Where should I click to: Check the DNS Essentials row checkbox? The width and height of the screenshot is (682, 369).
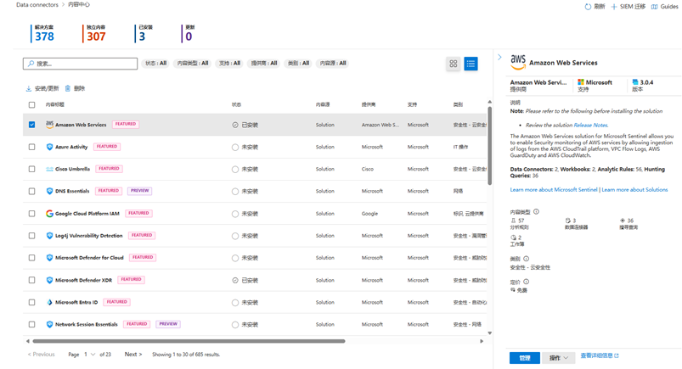31,191
